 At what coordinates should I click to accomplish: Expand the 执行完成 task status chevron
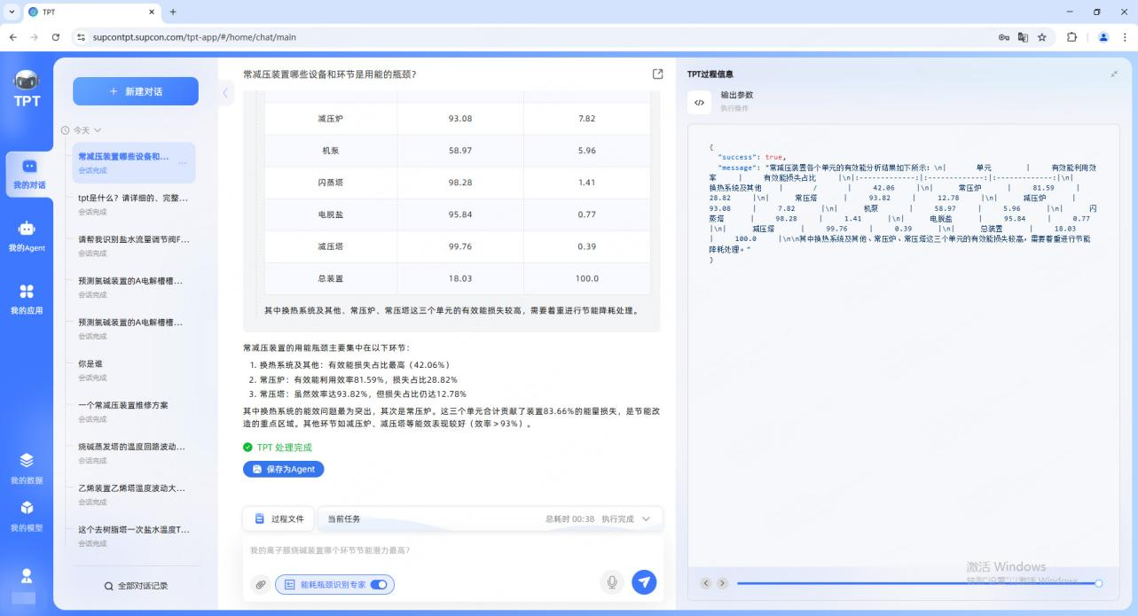pos(646,519)
